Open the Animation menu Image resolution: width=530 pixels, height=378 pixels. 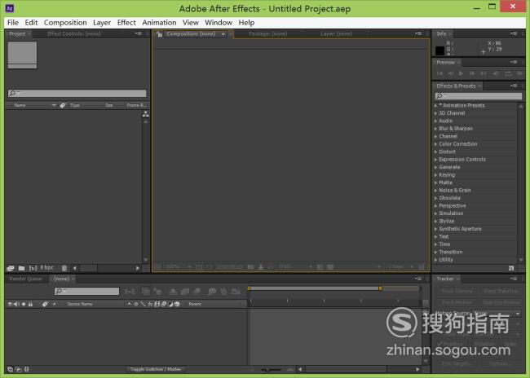(x=159, y=23)
